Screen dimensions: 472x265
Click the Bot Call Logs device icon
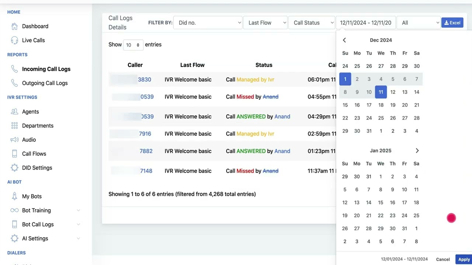point(14,224)
